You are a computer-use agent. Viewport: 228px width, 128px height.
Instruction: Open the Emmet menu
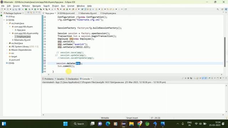coord(71,6)
